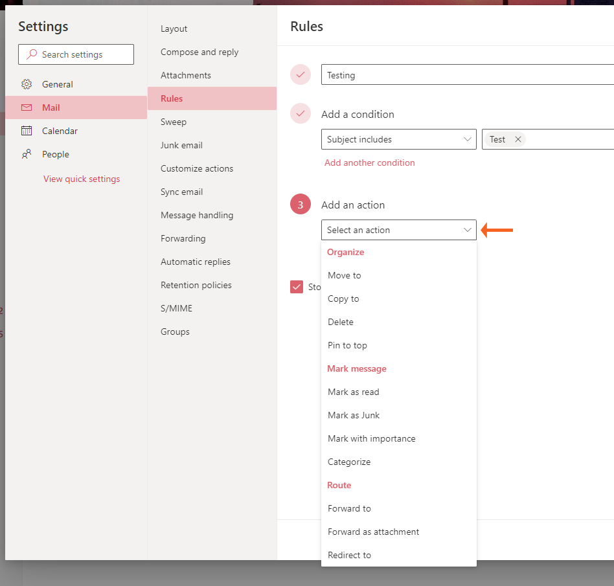The image size is (614, 586).
Task: Open View quick settings link
Action: (x=82, y=179)
